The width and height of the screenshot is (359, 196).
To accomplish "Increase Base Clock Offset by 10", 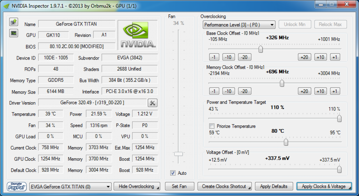I will (x=320, y=57).
